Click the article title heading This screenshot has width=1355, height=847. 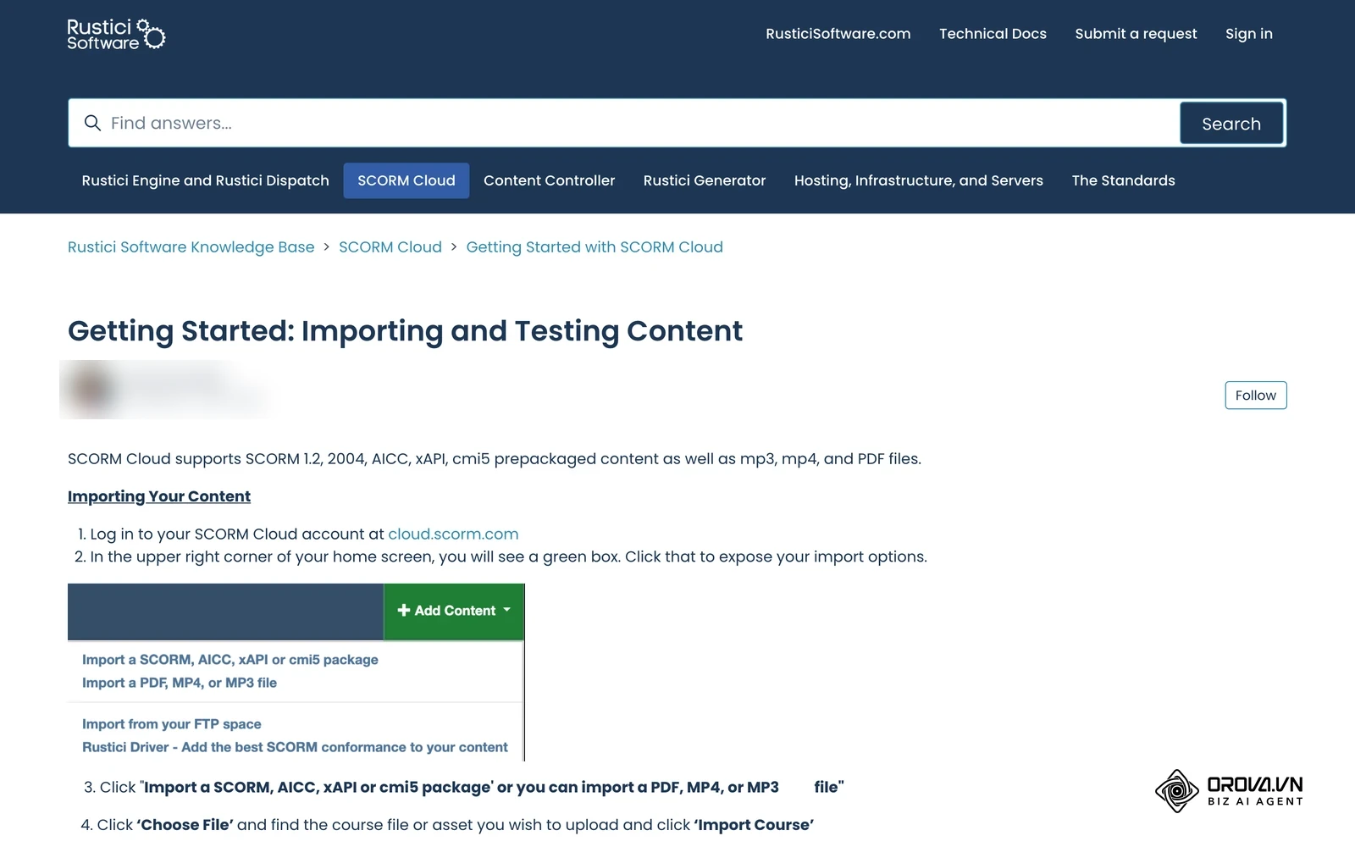tap(405, 330)
